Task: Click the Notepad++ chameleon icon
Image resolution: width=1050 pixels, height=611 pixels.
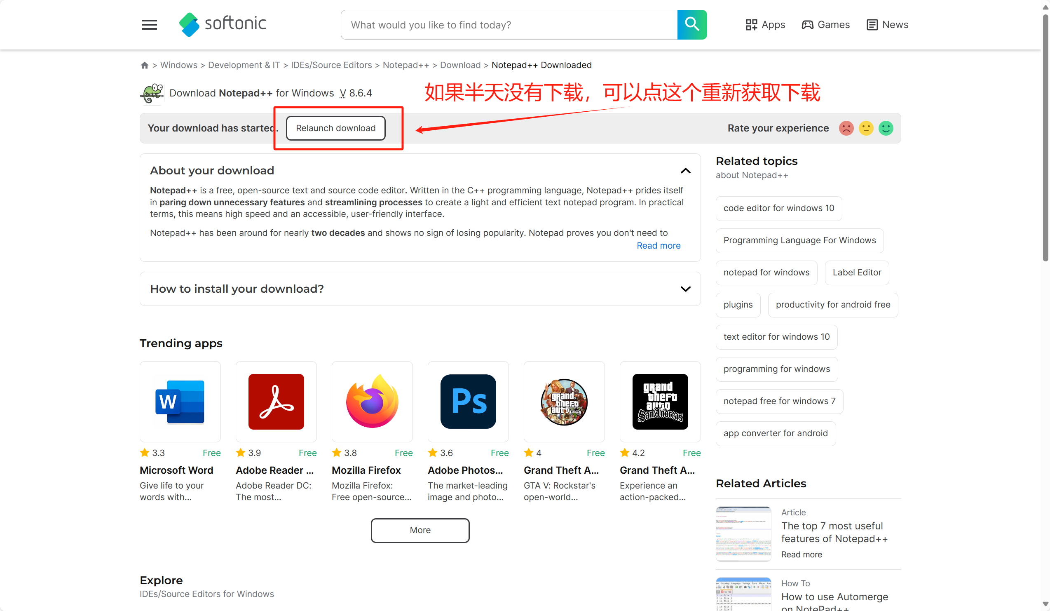Action: [x=152, y=93]
